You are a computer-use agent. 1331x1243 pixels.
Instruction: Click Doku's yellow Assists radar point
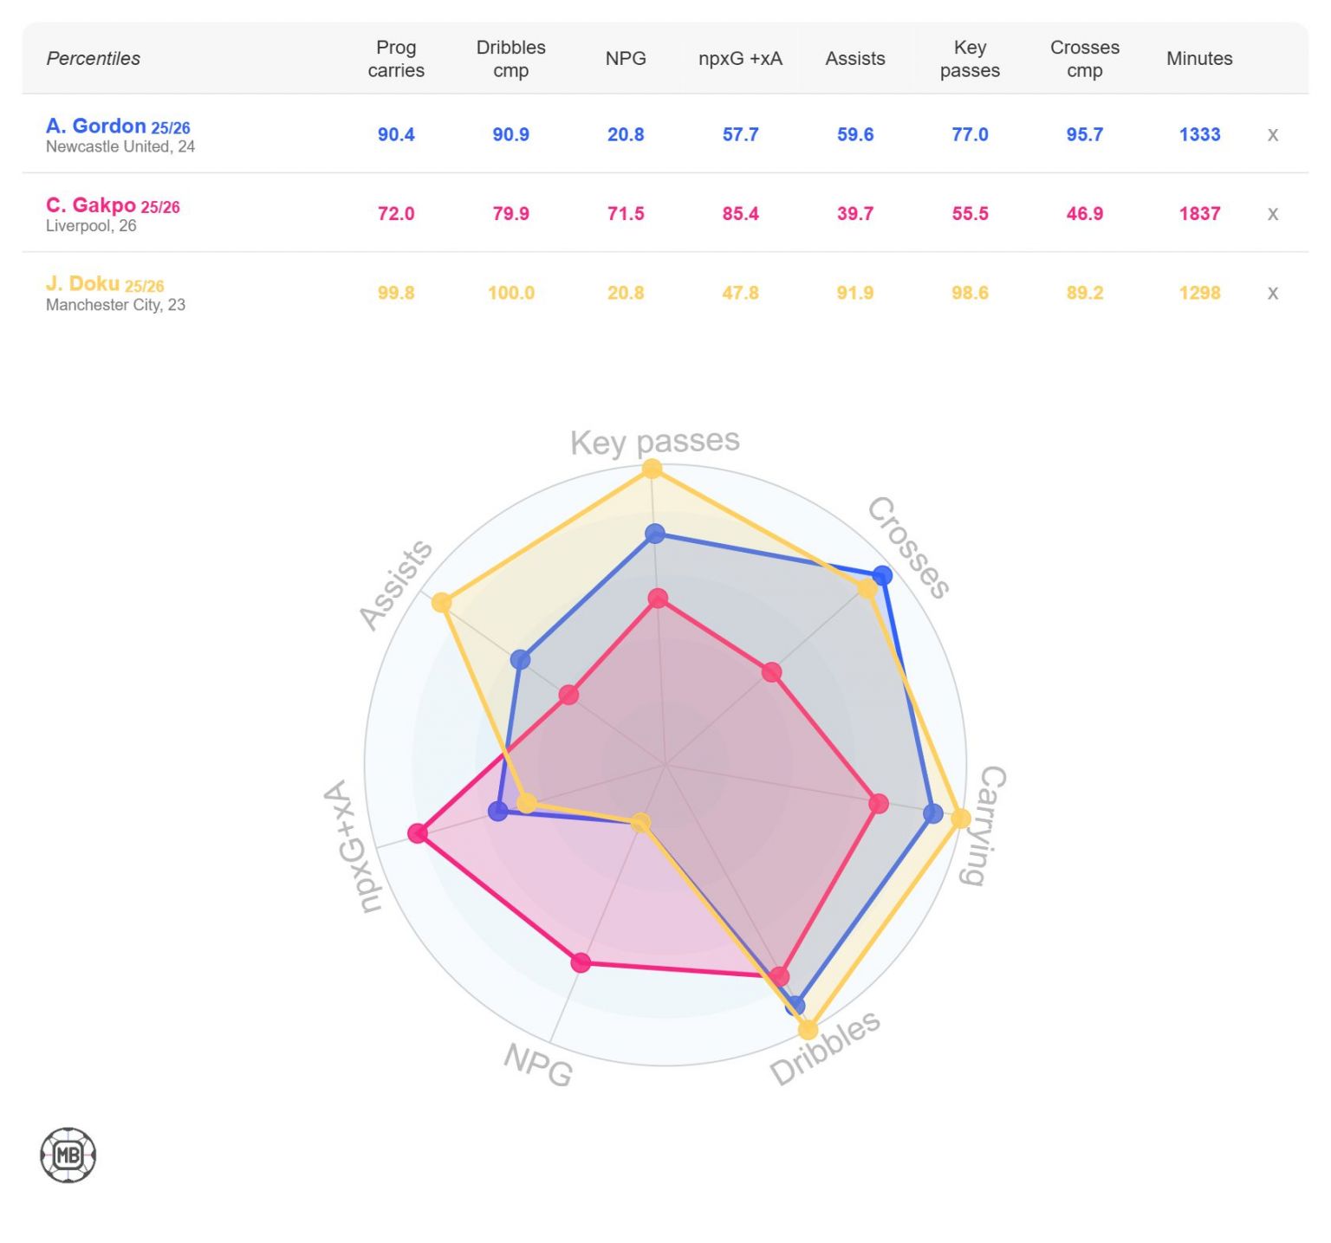point(442,602)
